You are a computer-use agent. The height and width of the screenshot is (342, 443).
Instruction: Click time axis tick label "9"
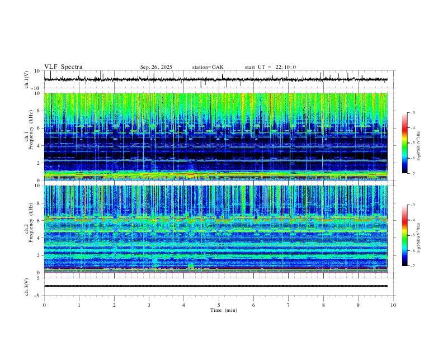click(358, 305)
